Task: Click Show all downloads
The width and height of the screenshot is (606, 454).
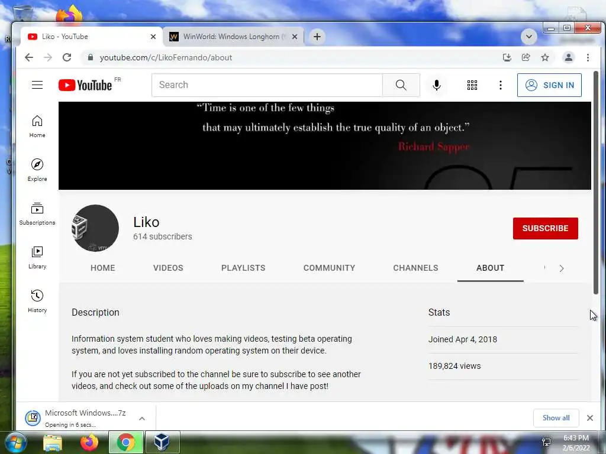Action: (556, 418)
